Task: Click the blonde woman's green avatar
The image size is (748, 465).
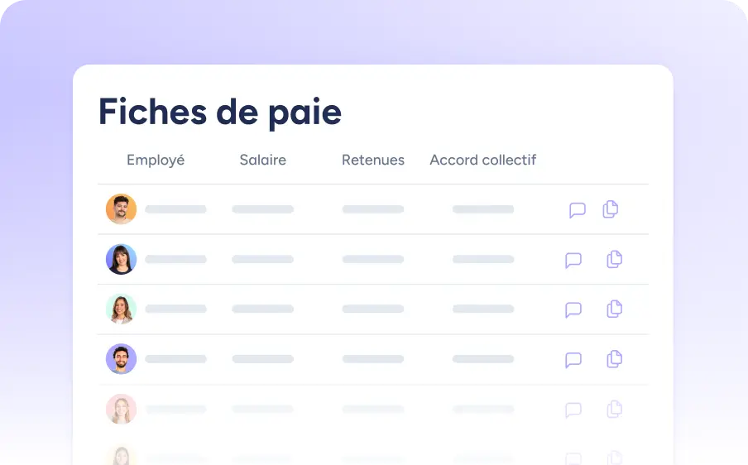Action: (x=121, y=309)
